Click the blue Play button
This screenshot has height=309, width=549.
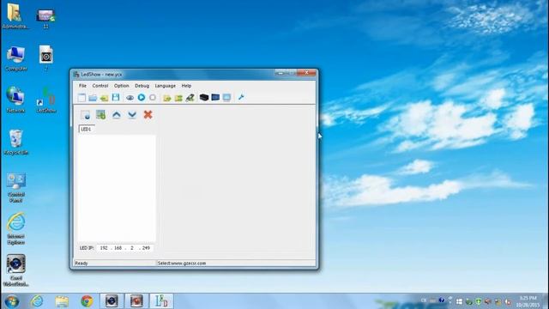pos(142,97)
